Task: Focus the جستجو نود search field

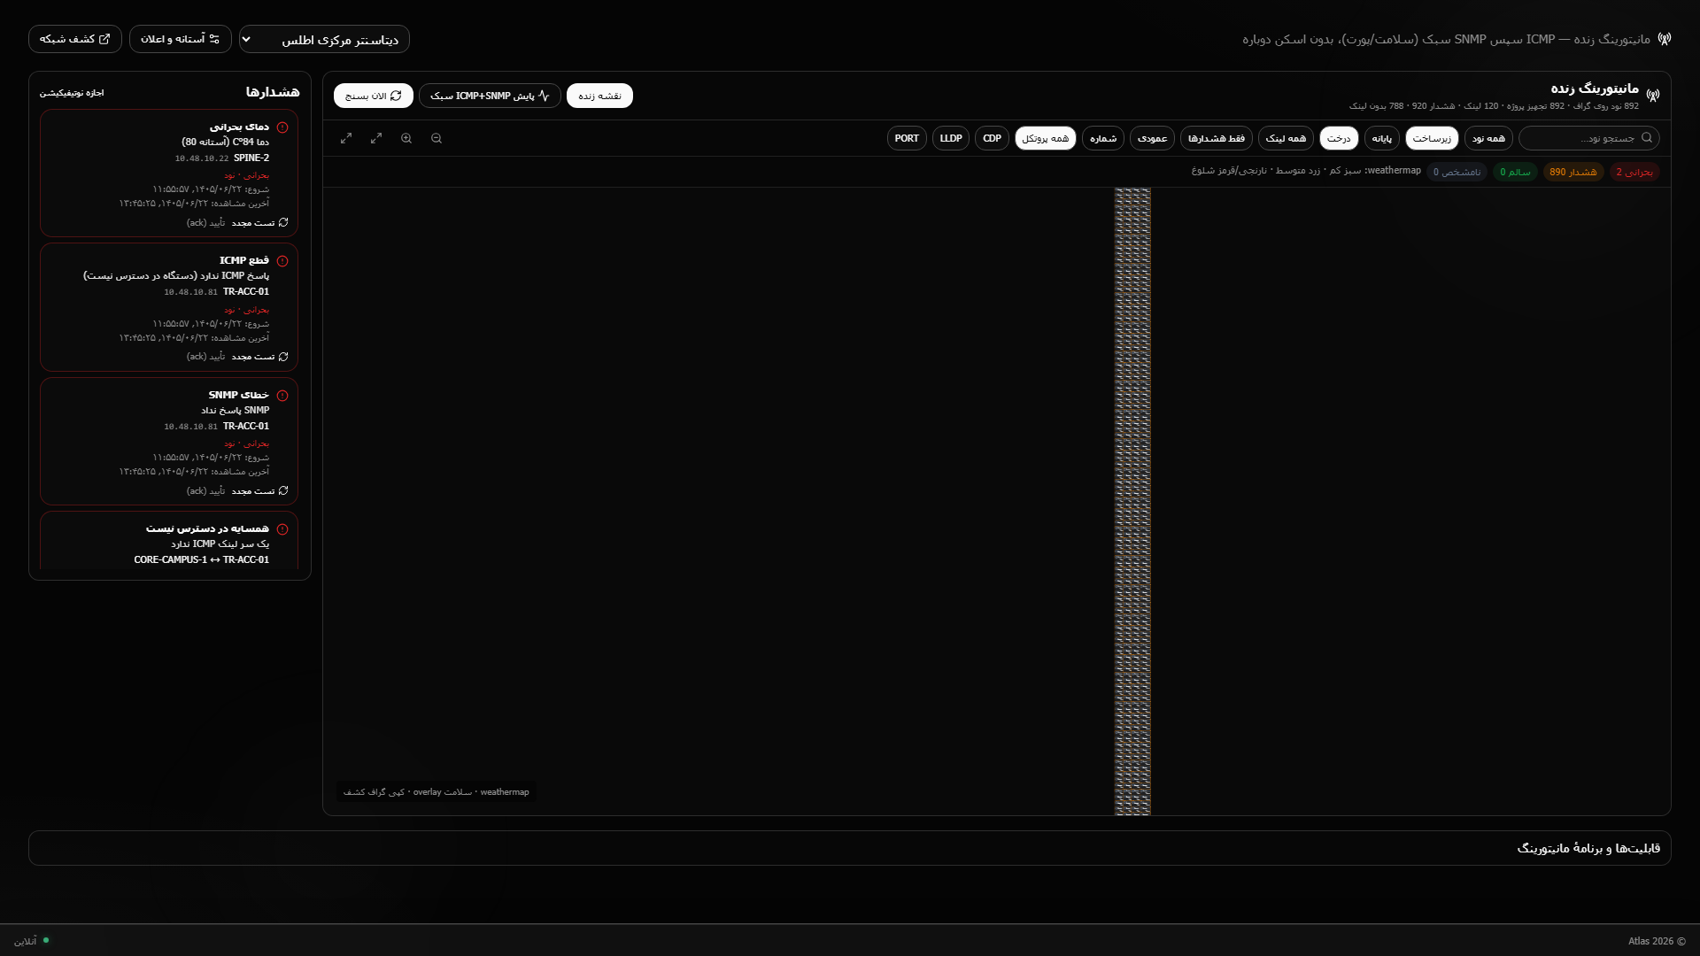Action: tap(1589, 138)
